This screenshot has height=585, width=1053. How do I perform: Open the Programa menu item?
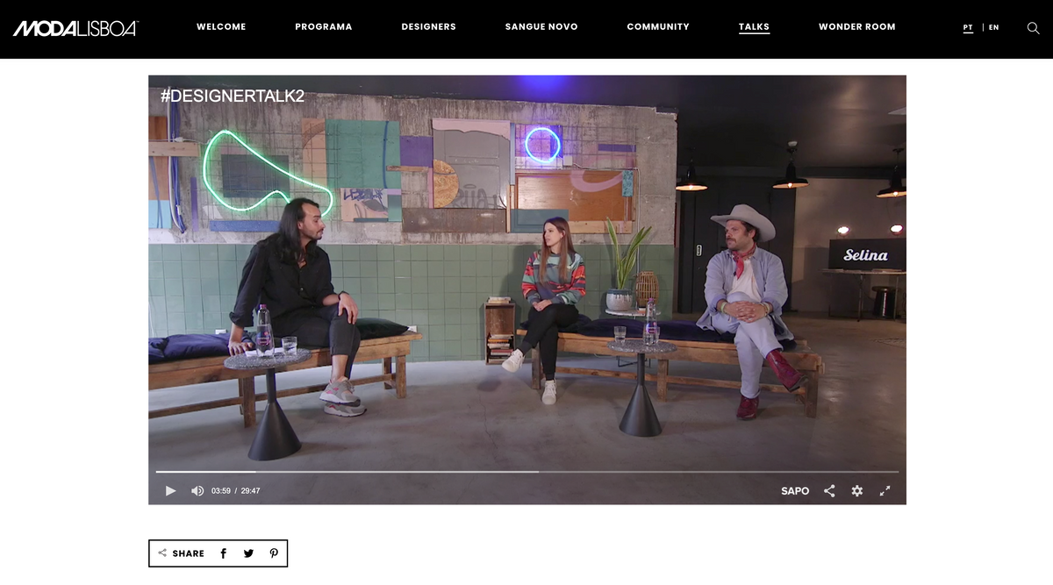coord(324,27)
